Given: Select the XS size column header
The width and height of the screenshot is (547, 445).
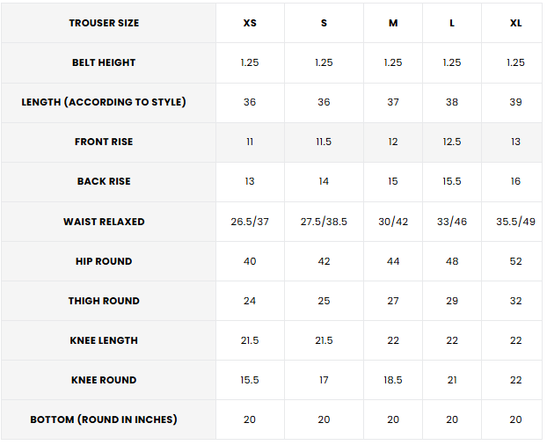Looking at the screenshot, I should click(x=250, y=23).
